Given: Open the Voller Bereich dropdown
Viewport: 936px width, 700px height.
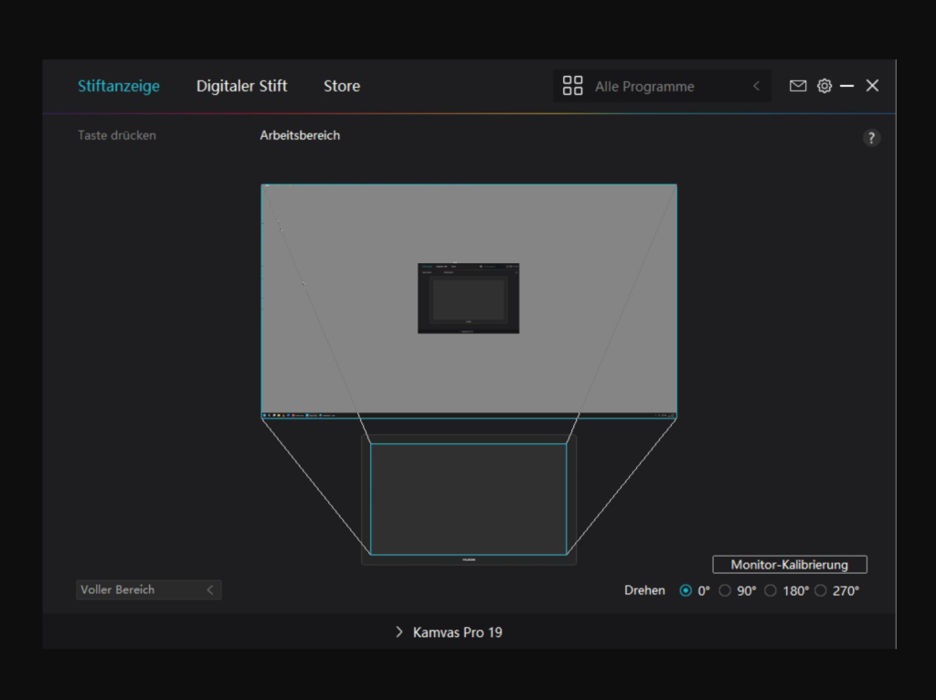Looking at the screenshot, I should [148, 589].
